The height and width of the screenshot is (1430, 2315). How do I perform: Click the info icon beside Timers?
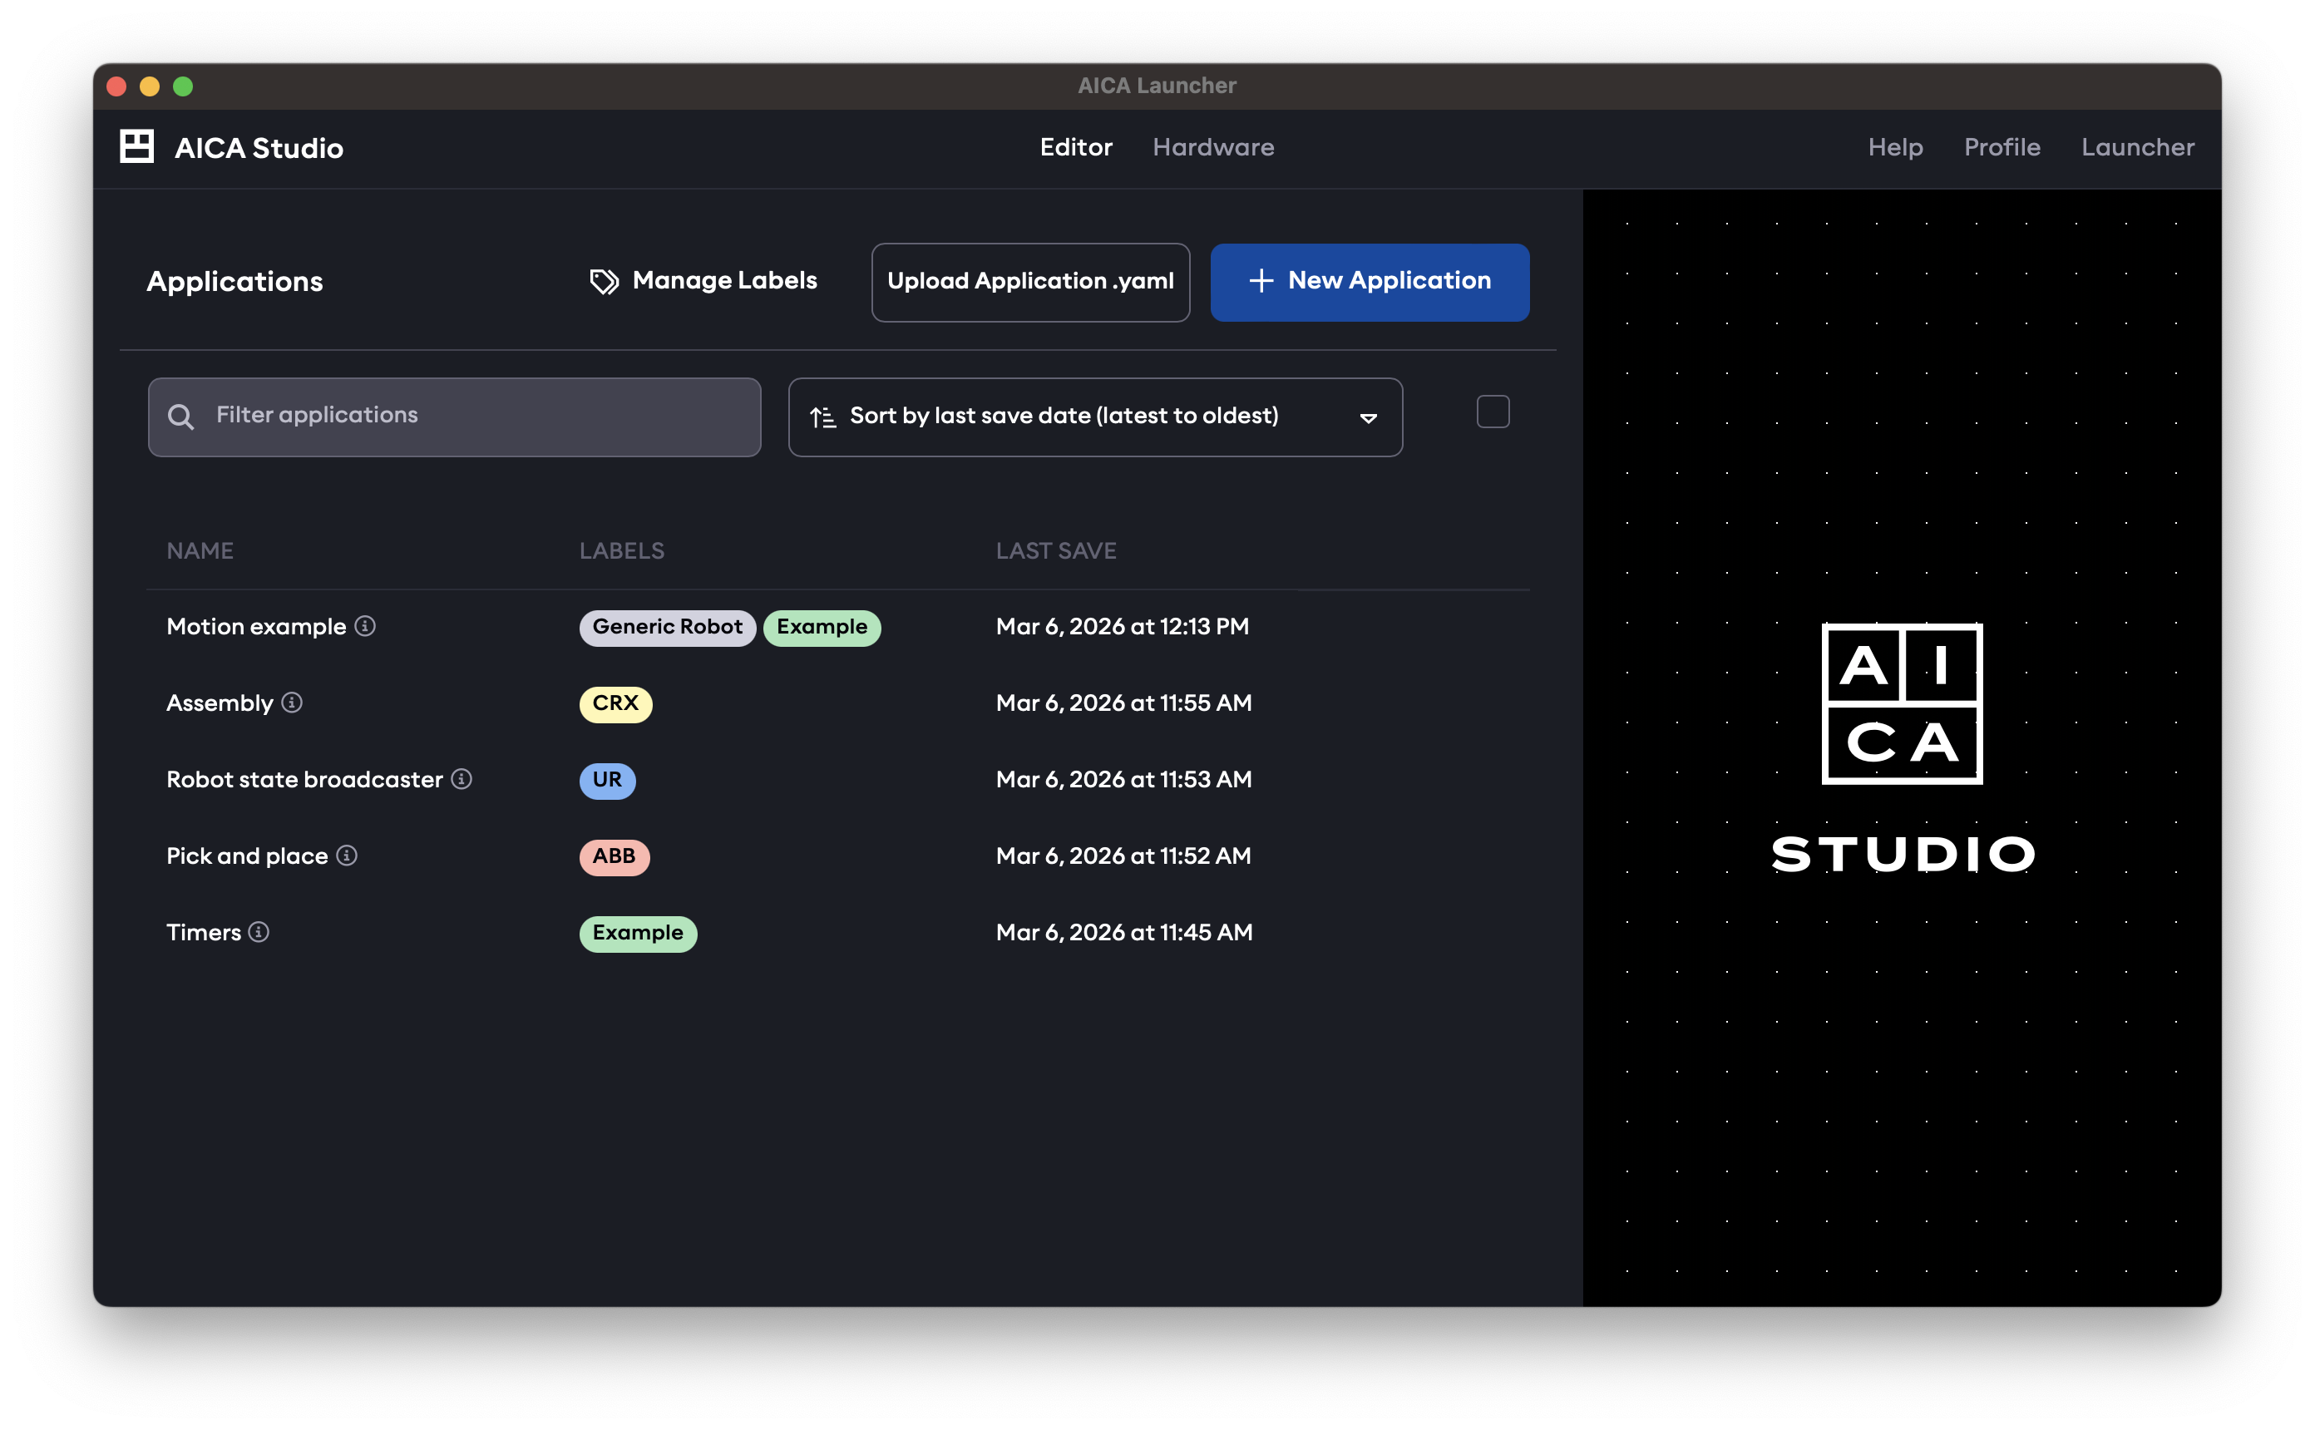click(x=259, y=932)
